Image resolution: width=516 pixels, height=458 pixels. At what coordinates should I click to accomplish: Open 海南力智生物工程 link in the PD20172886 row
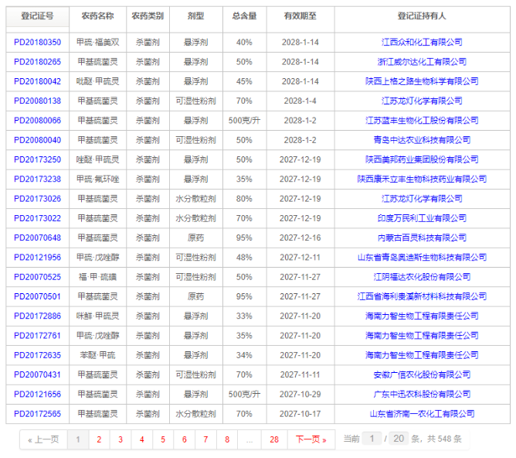click(x=422, y=316)
